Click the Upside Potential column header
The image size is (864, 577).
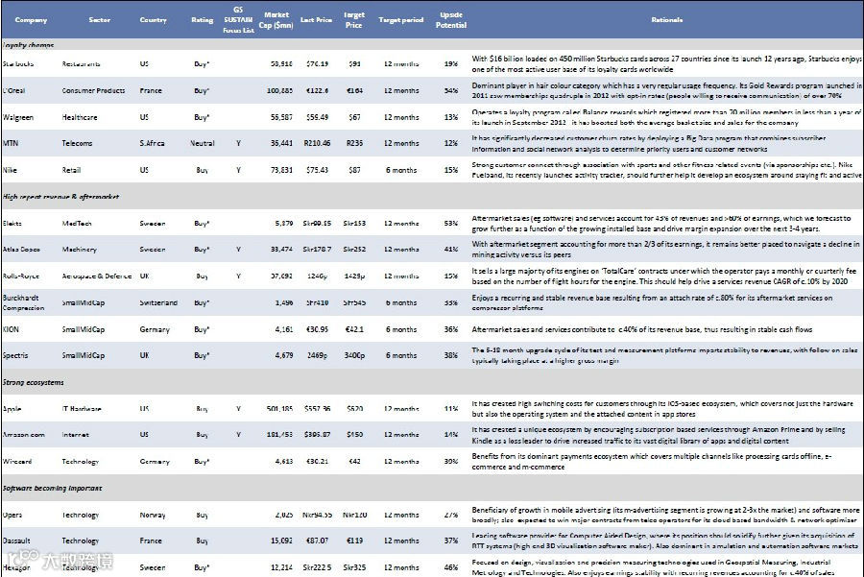click(x=451, y=20)
